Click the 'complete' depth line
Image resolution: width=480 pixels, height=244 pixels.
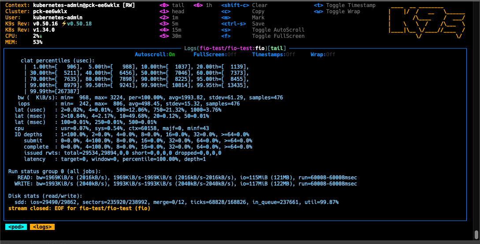pos(138,146)
